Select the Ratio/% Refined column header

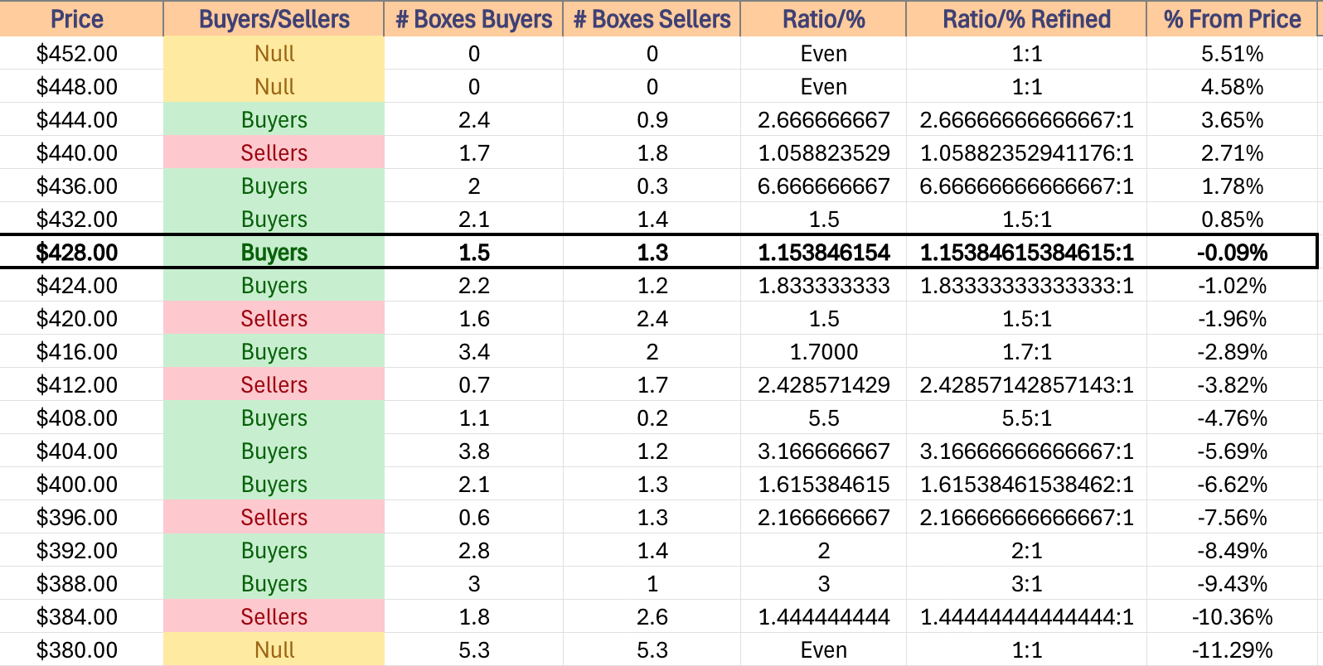pos(1027,19)
